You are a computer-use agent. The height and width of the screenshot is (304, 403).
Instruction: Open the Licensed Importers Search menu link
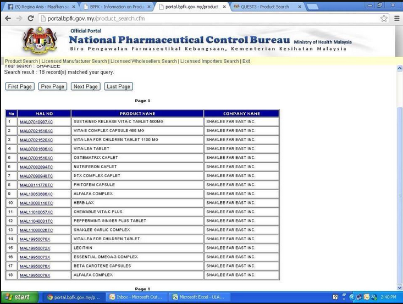pyautogui.click(x=209, y=61)
